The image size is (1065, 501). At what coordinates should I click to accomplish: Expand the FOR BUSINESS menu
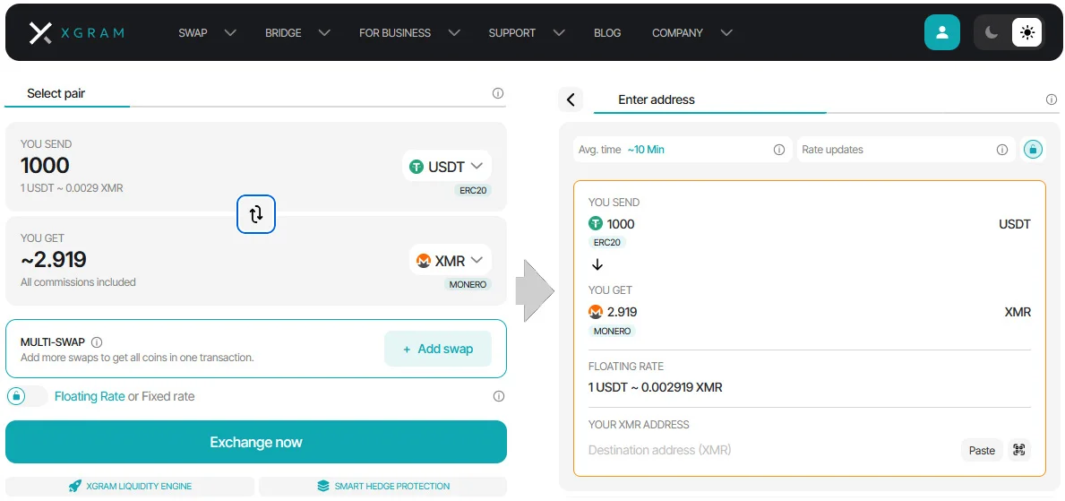click(x=409, y=32)
